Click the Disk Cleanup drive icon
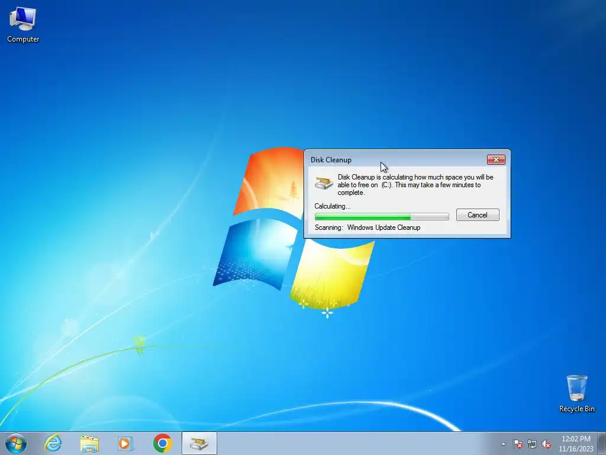Viewport: 606px width, 455px height. coord(324,182)
